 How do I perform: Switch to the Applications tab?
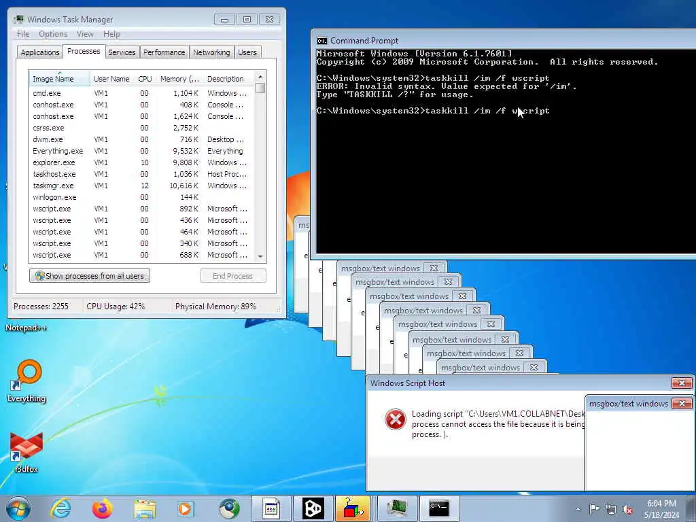pos(40,52)
